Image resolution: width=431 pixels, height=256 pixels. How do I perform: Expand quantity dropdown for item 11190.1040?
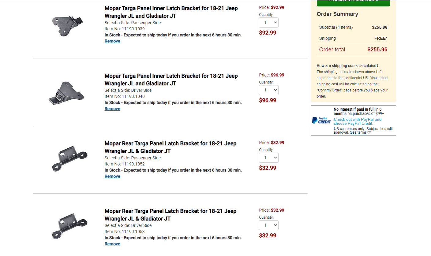click(x=269, y=90)
